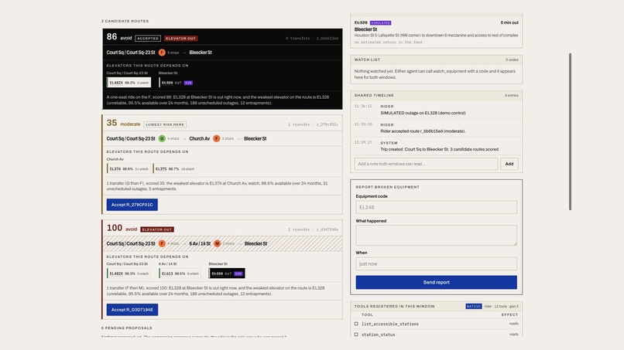The width and height of the screenshot is (624, 350).
Task: Click the ELEVATOR OUT badge on the 100 route
Action: tap(157, 229)
